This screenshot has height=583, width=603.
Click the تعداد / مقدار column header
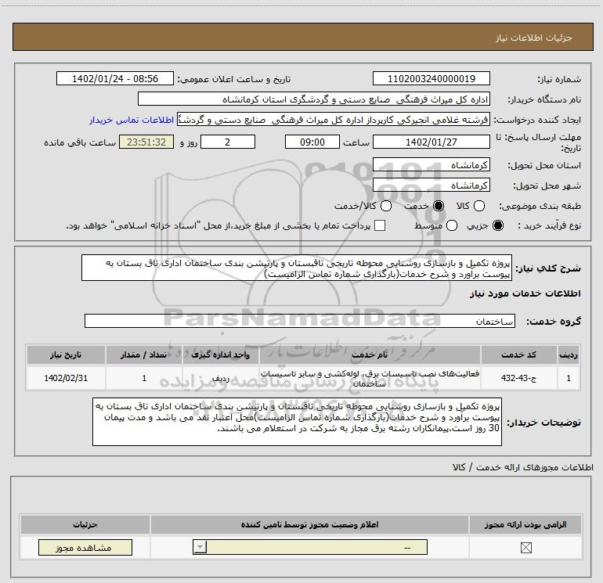pyautogui.click(x=144, y=354)
